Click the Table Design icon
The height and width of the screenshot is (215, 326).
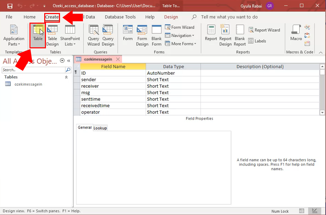coord(52,35)
